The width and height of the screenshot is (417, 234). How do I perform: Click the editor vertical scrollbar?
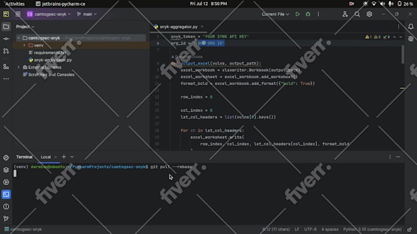pos(403,55)
